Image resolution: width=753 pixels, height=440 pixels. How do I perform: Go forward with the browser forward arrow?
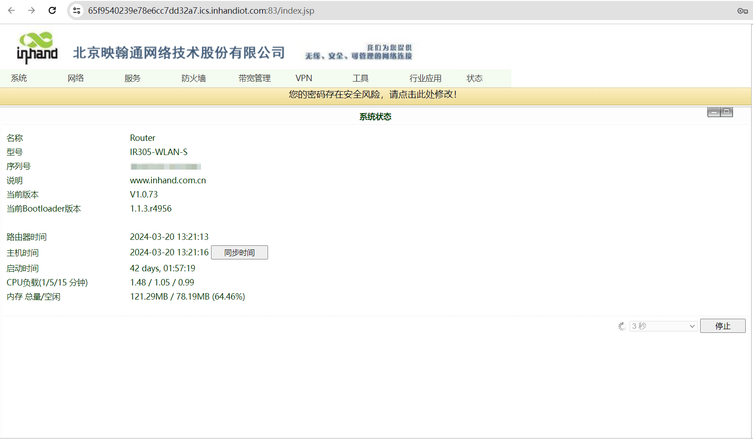tap(31, 10)
